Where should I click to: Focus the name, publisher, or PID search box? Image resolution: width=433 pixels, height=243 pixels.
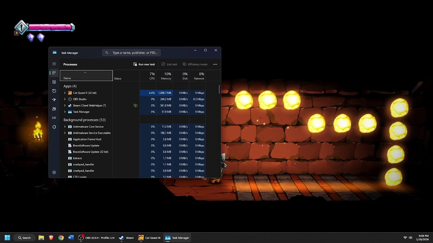tap(132, 53)
